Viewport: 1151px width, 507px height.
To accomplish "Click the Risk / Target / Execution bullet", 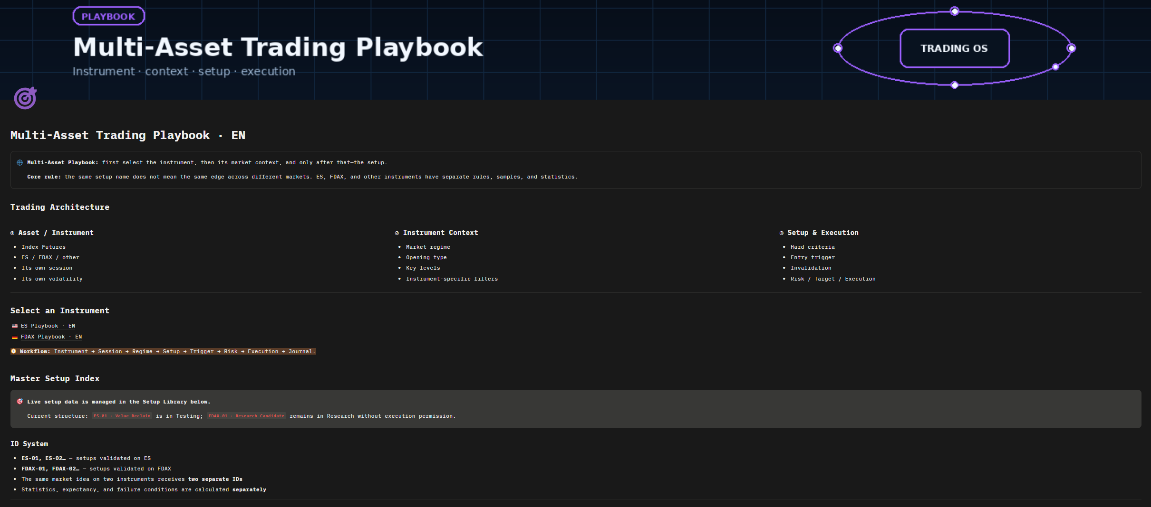I will pos(833,279).
